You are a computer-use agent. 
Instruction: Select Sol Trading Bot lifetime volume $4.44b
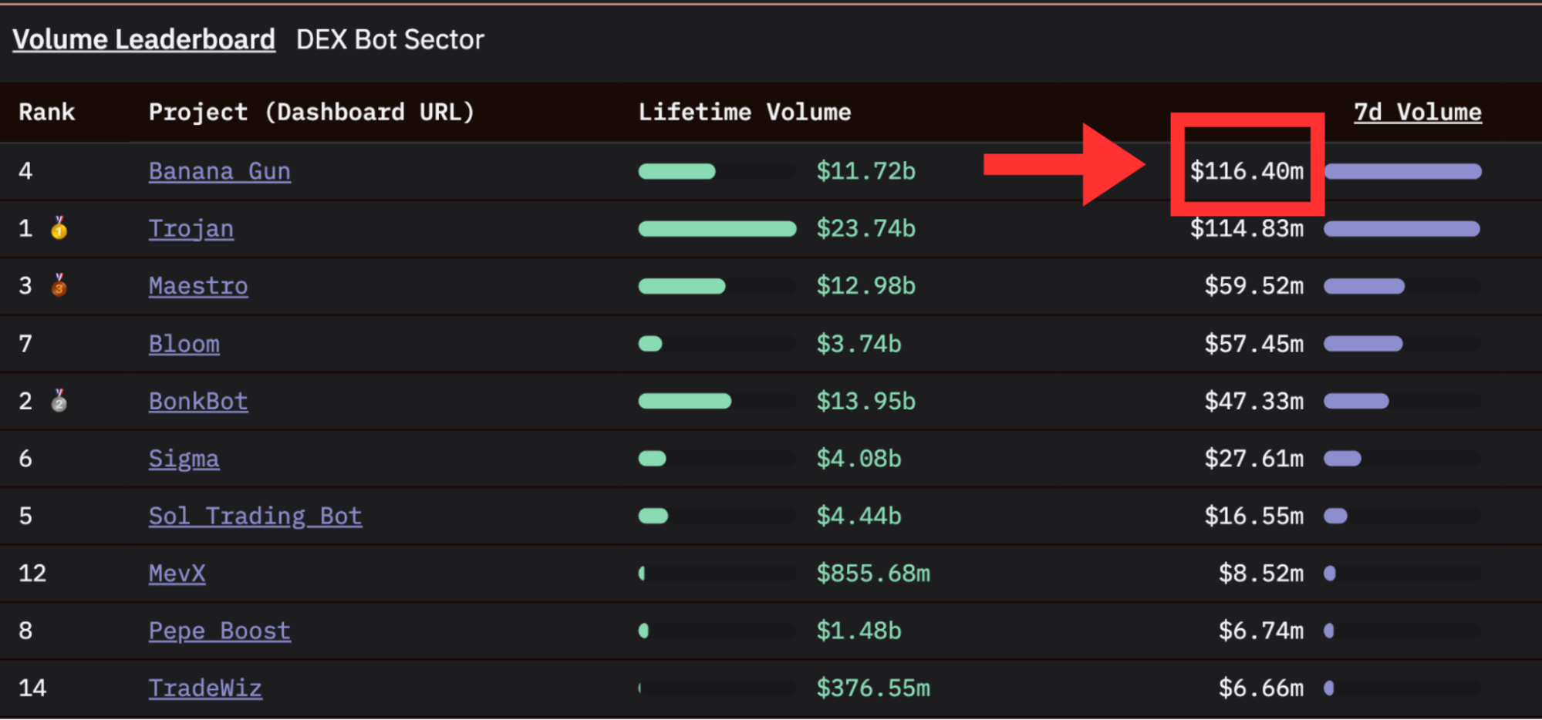click(x=859, y=516)
